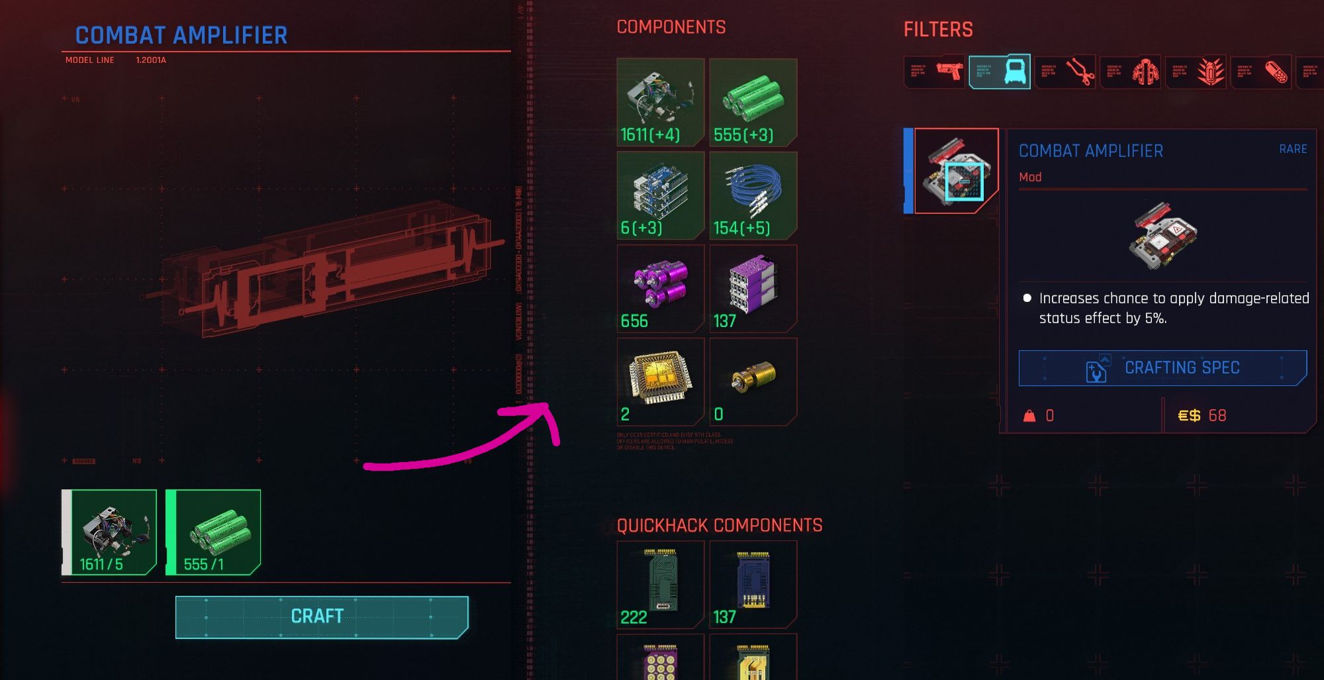Select the melee weapons filter
This screenshot has height=680, width=1324.
click(1064, 72)
